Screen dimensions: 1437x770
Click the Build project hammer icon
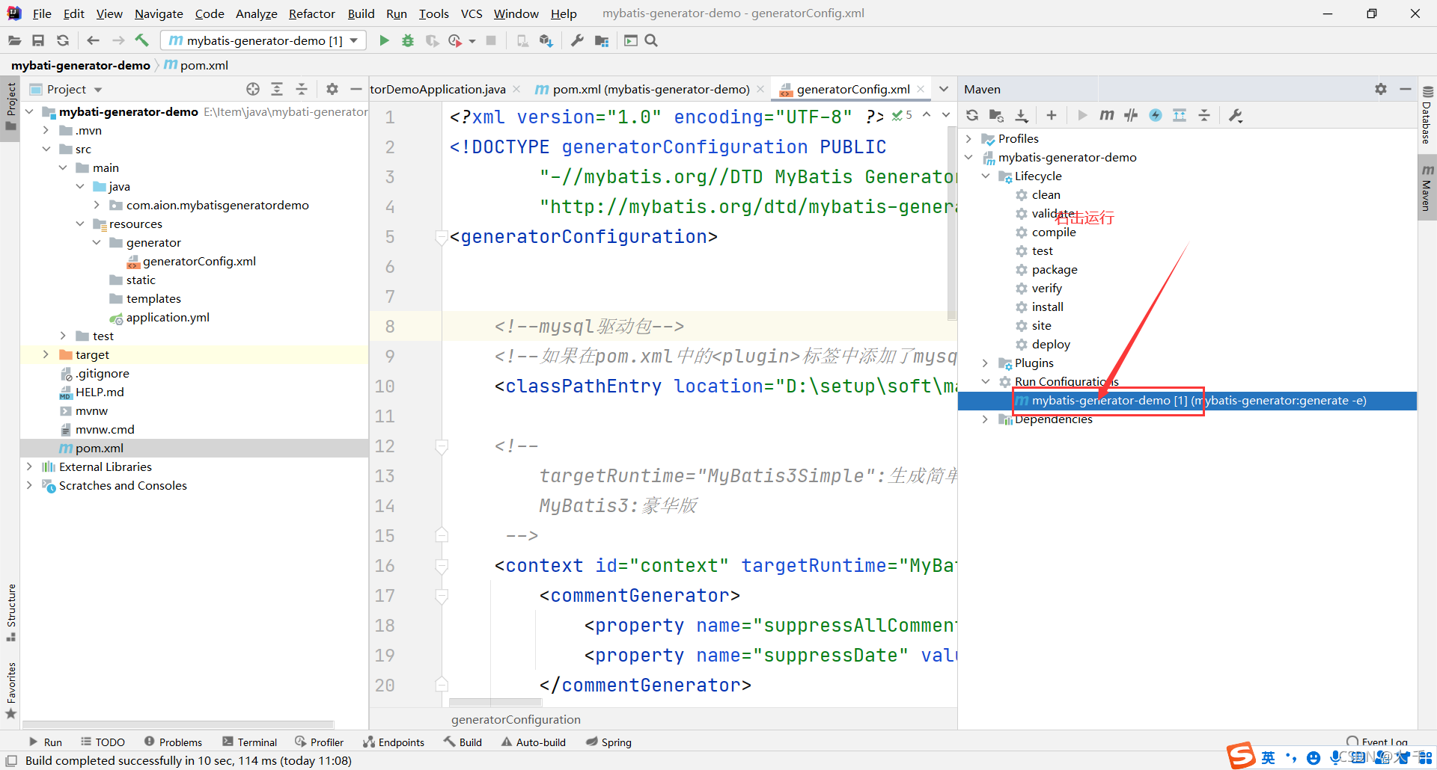141,40
